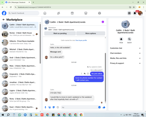Open Mitchell 2 Beds 2 Baths chat
Viewport: 146px width, 117px height.
pos(20,51)
